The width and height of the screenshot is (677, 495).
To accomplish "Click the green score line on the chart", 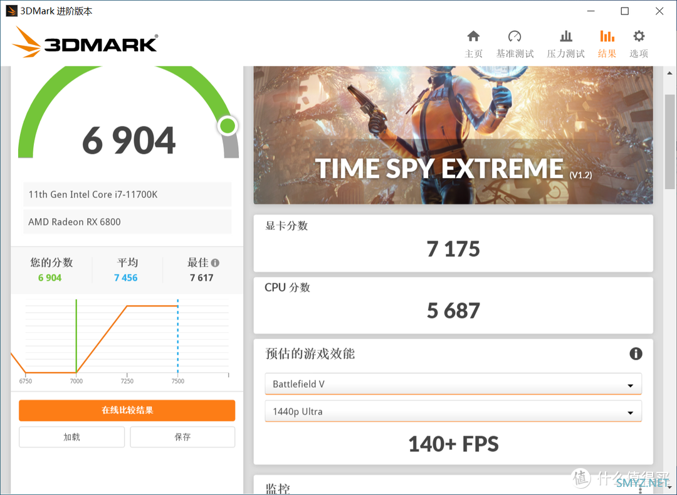I will [x=76, y=336].
